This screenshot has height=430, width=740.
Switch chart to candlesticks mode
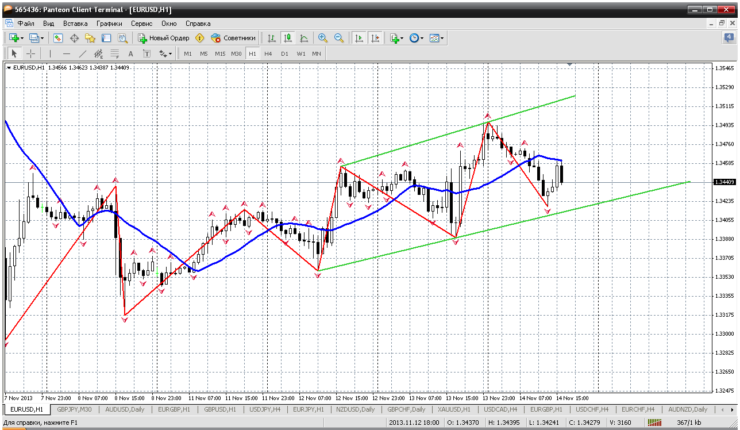[288, 38]
